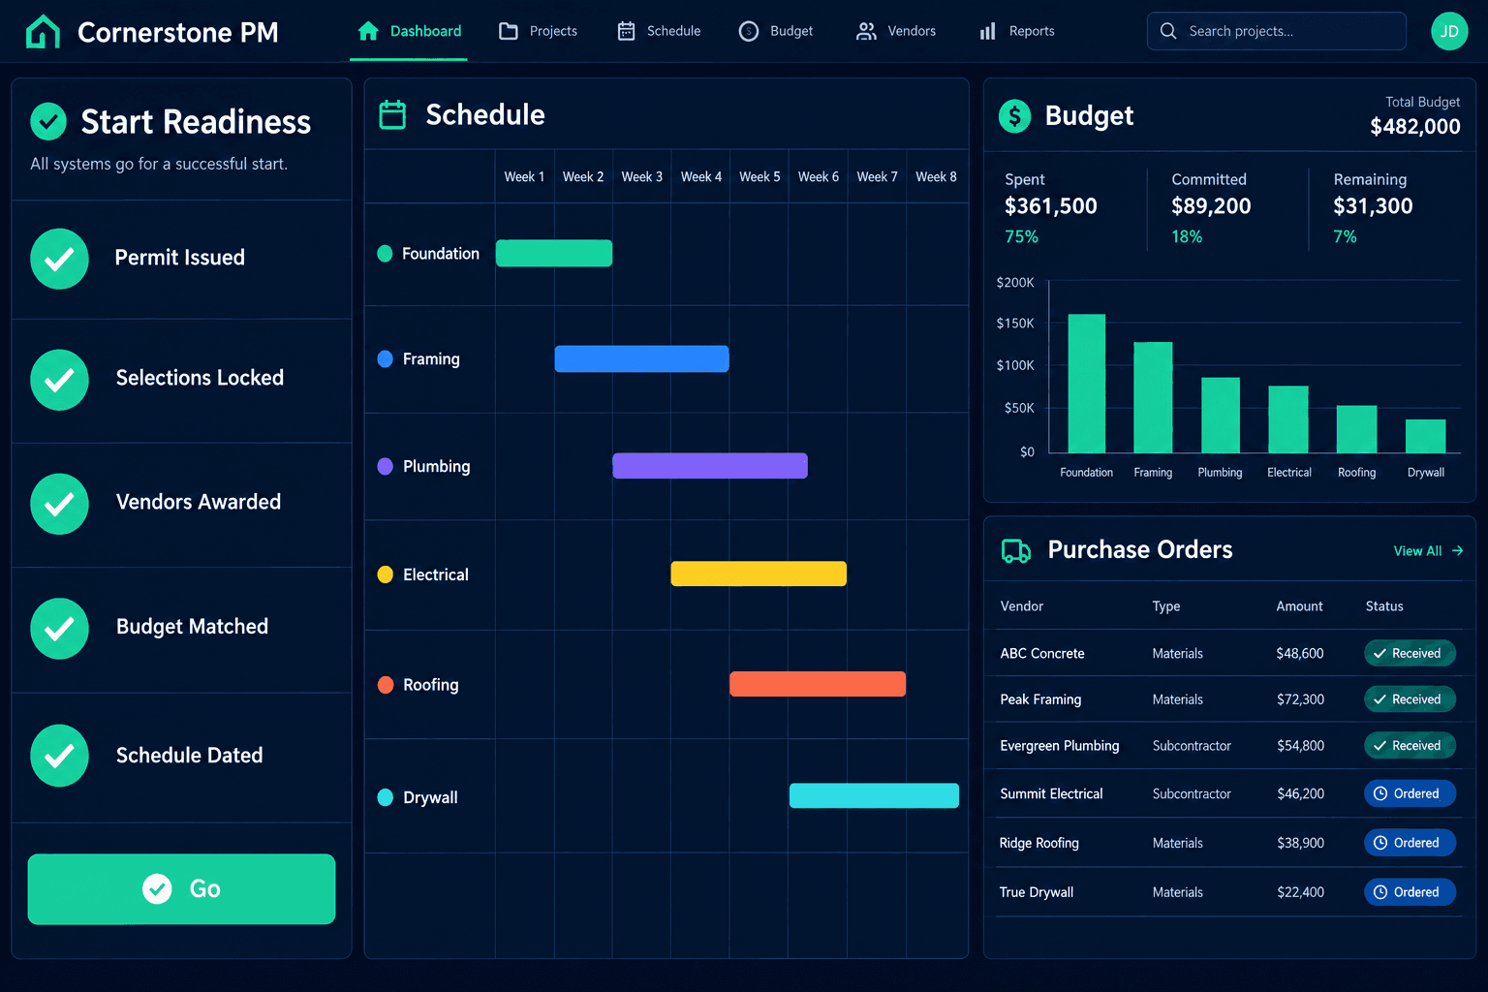The image size is (1488, 992).
Task: Click the Spent $361,500 amount
Action: point(1051,206)
